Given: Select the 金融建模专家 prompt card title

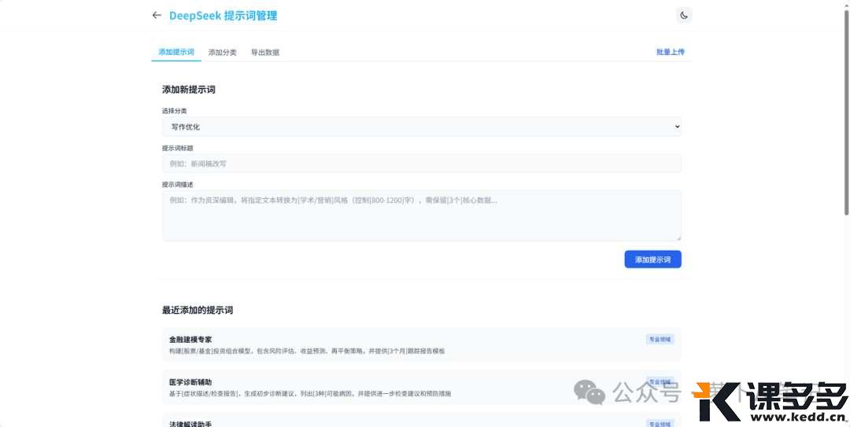Looking at the screenshot, I should click(190, 340).
